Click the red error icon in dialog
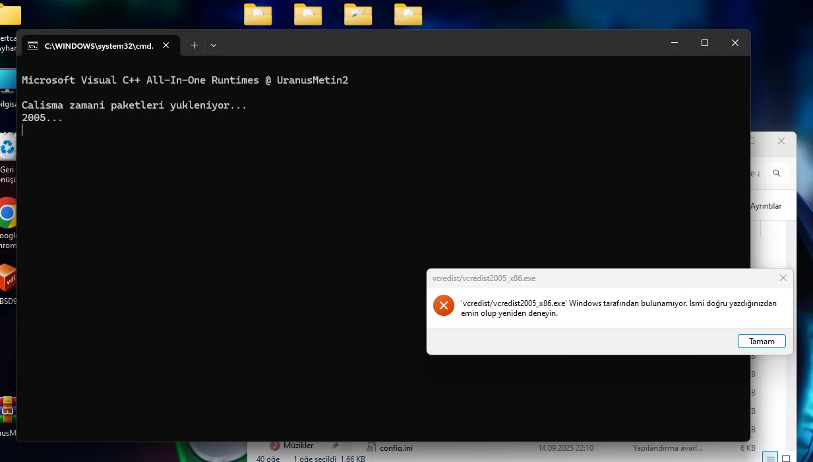Image resolution: width=813 pixels, height=462 pixels. point(444,305)
